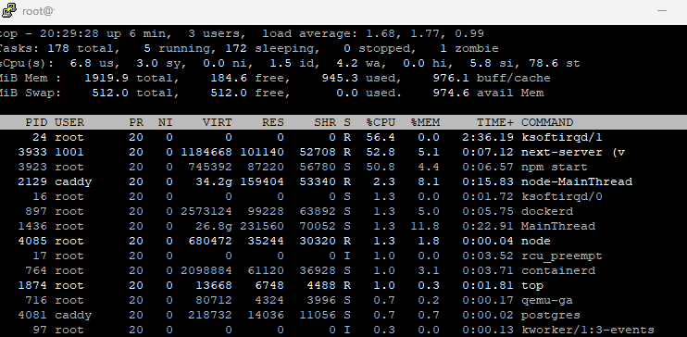The width and height of the screenshot is (687, 337).
Task: Select the node command of PID 4085
Action: [535, 241]
